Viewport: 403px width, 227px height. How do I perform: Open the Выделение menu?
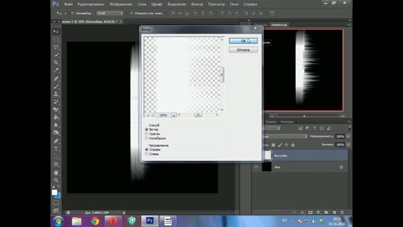[x=177, y=4]
